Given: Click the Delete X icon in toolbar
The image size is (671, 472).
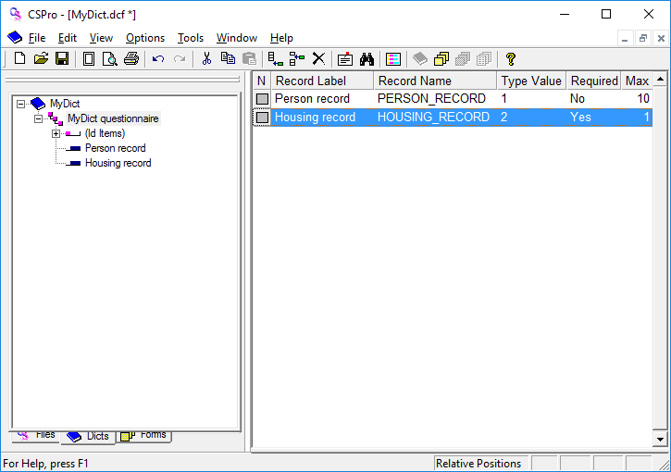Looking at the screenshot, I should tap(318, 59).
